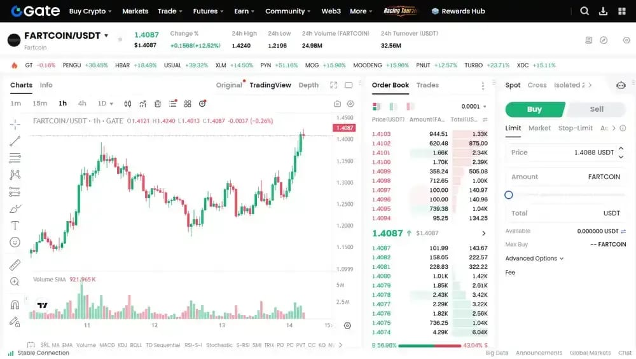The height and width of the screenshot is (359, 636).
Task: Show asks-only order book view
Action: [x=410, y=107]
